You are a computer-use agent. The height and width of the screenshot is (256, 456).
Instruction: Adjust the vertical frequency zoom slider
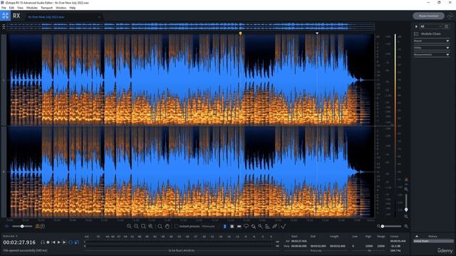pos(406,202)
